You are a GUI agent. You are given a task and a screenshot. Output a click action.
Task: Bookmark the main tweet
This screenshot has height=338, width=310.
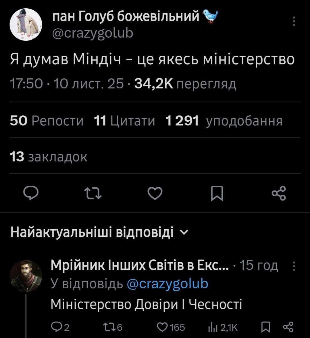[217, 193]
